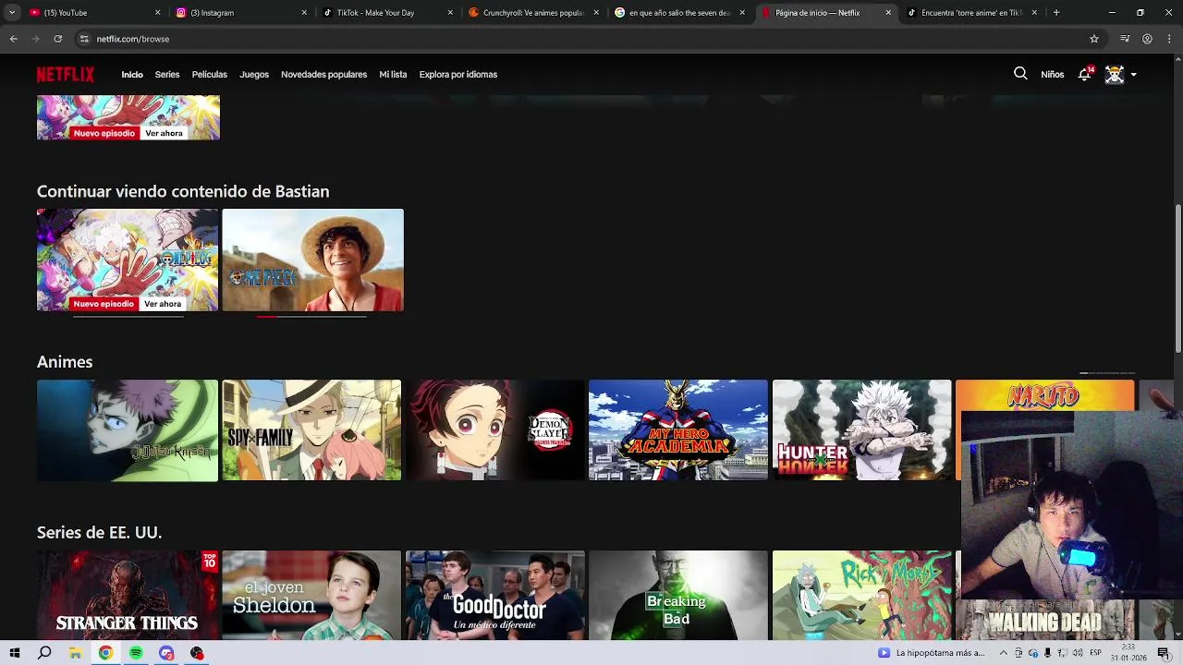Expand the profile menu caret
The height and width of the screenshot is (665, 1183).
click(1134, 75)
